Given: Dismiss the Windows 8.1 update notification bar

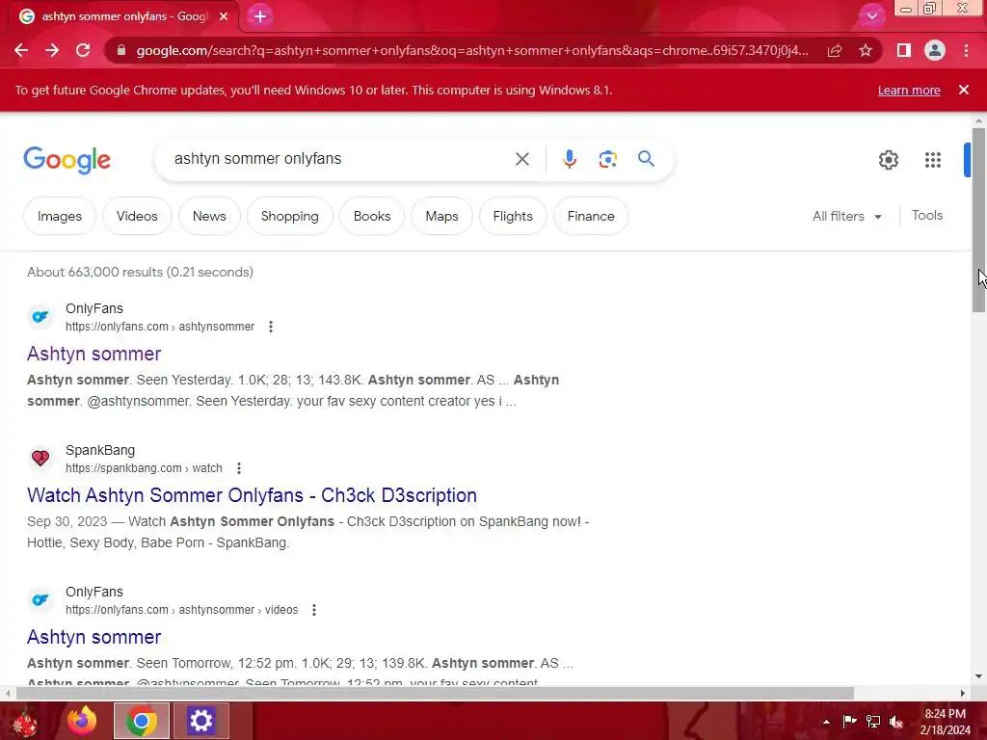Looking at the screenshot, I should (x=963, y=90).
